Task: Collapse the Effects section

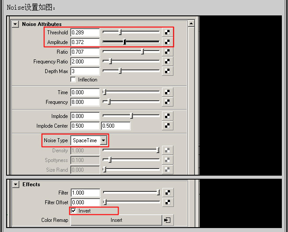Action: tap(16, 184)
